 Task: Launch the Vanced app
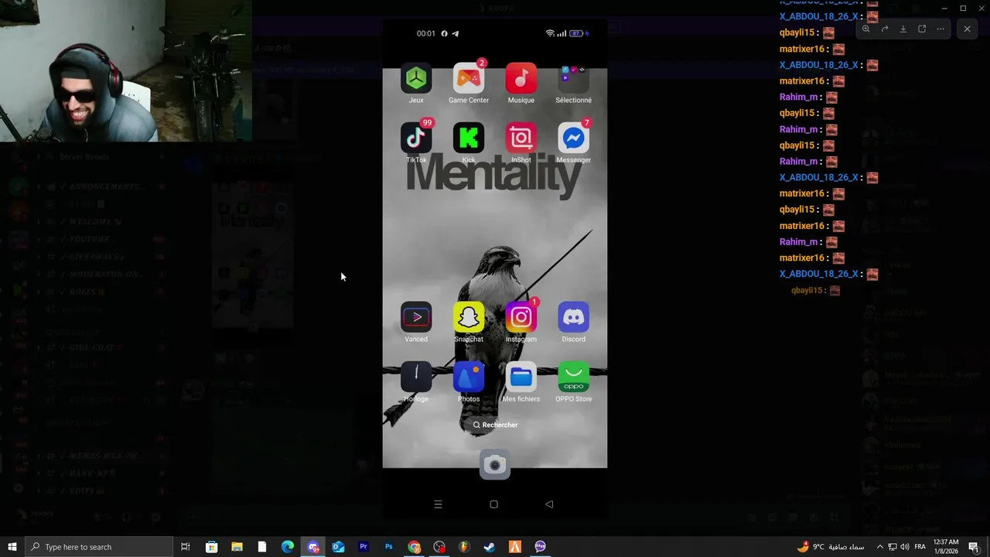point(416,317)
